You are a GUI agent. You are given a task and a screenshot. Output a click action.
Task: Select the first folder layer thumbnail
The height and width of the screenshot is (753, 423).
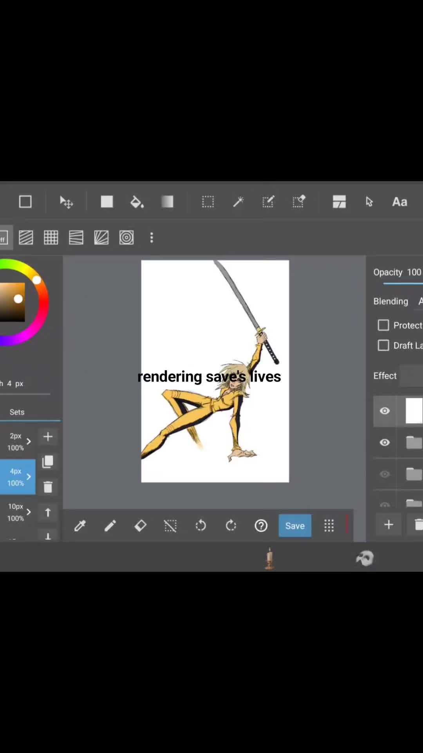pos(414,442)
